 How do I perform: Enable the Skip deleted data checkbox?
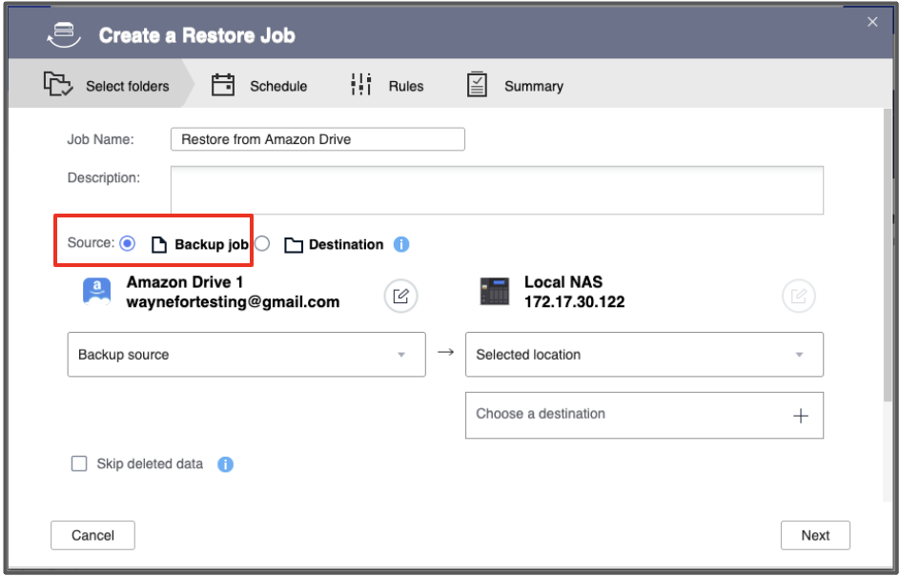pos(80,464)
